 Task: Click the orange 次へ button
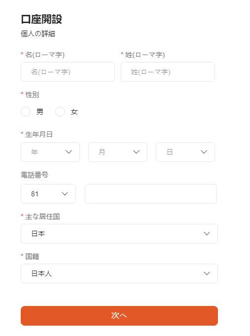tap(119, 316)
